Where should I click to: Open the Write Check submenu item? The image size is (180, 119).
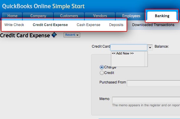(x=14, y=25)
